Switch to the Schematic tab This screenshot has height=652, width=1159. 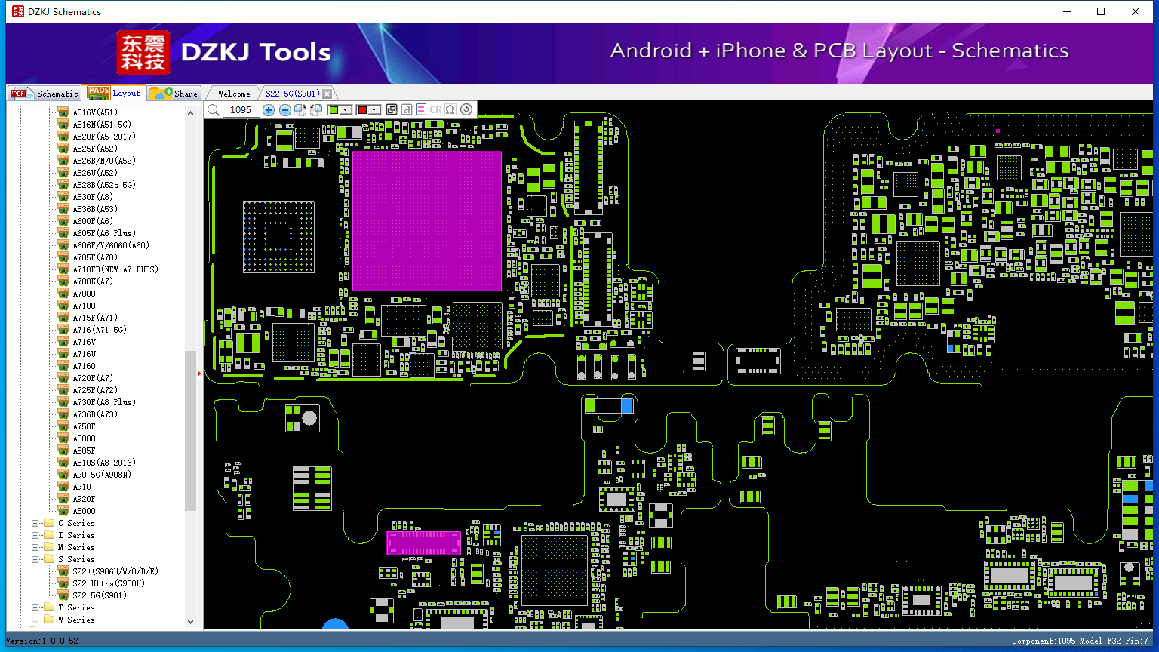(45, 94)
